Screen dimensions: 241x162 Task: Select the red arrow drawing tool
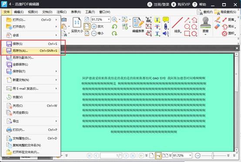pos(187,20)
